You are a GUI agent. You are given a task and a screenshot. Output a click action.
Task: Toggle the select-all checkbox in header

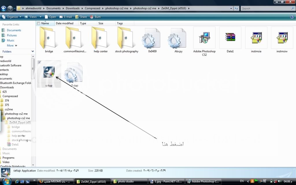(x=39, y=23)
